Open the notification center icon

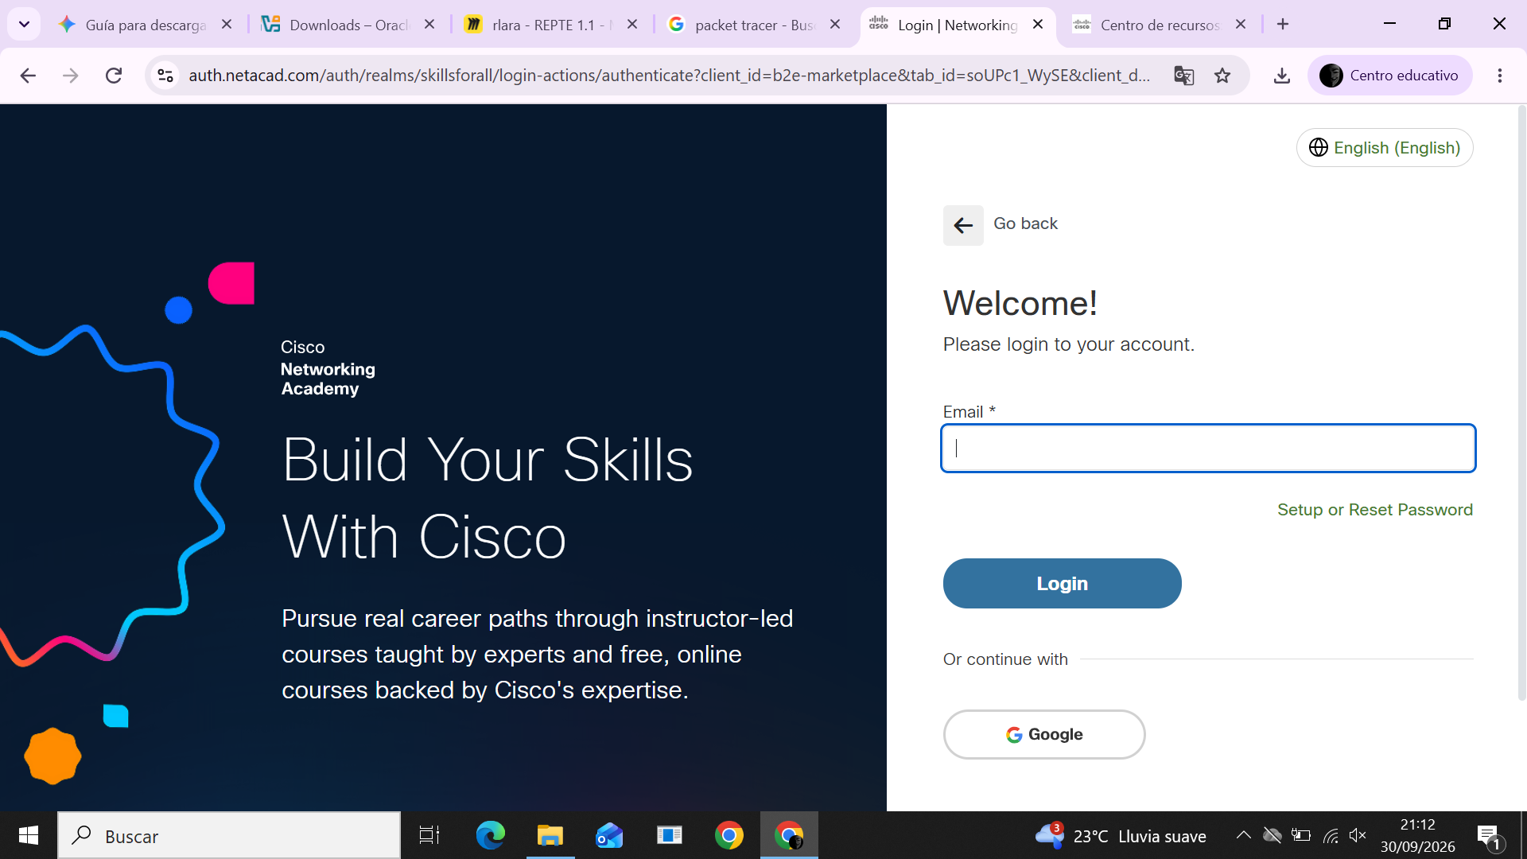1489,836
